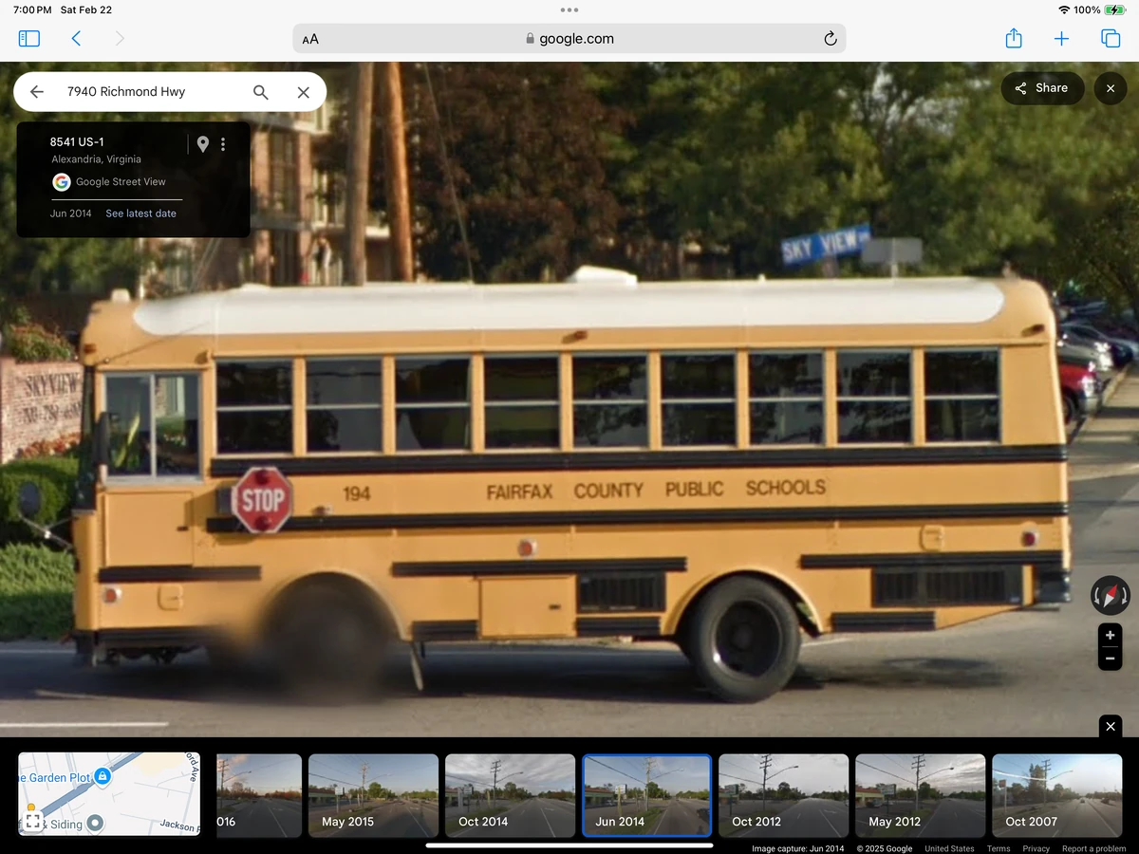Screen dimensions: 1139x854
Task: Click the Google Street View logo icon
Action: (61, 181)
